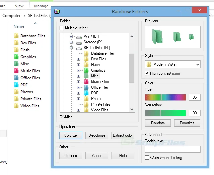
Task: Click Graphics folder icon in Explorer list
Action: click(x=16, y=57)
